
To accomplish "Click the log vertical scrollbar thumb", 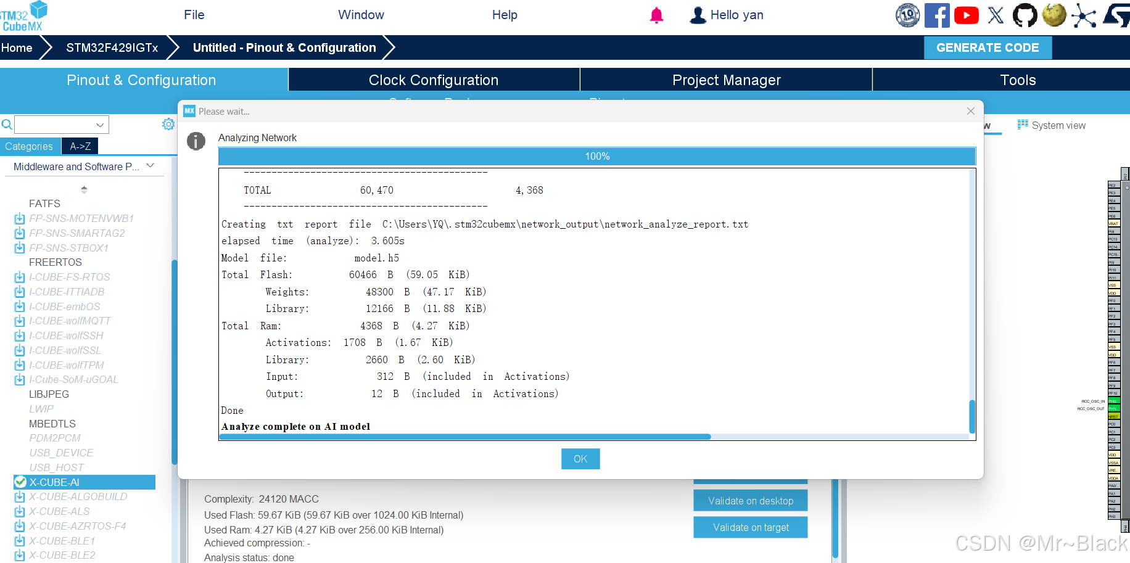I will point(972,417).
